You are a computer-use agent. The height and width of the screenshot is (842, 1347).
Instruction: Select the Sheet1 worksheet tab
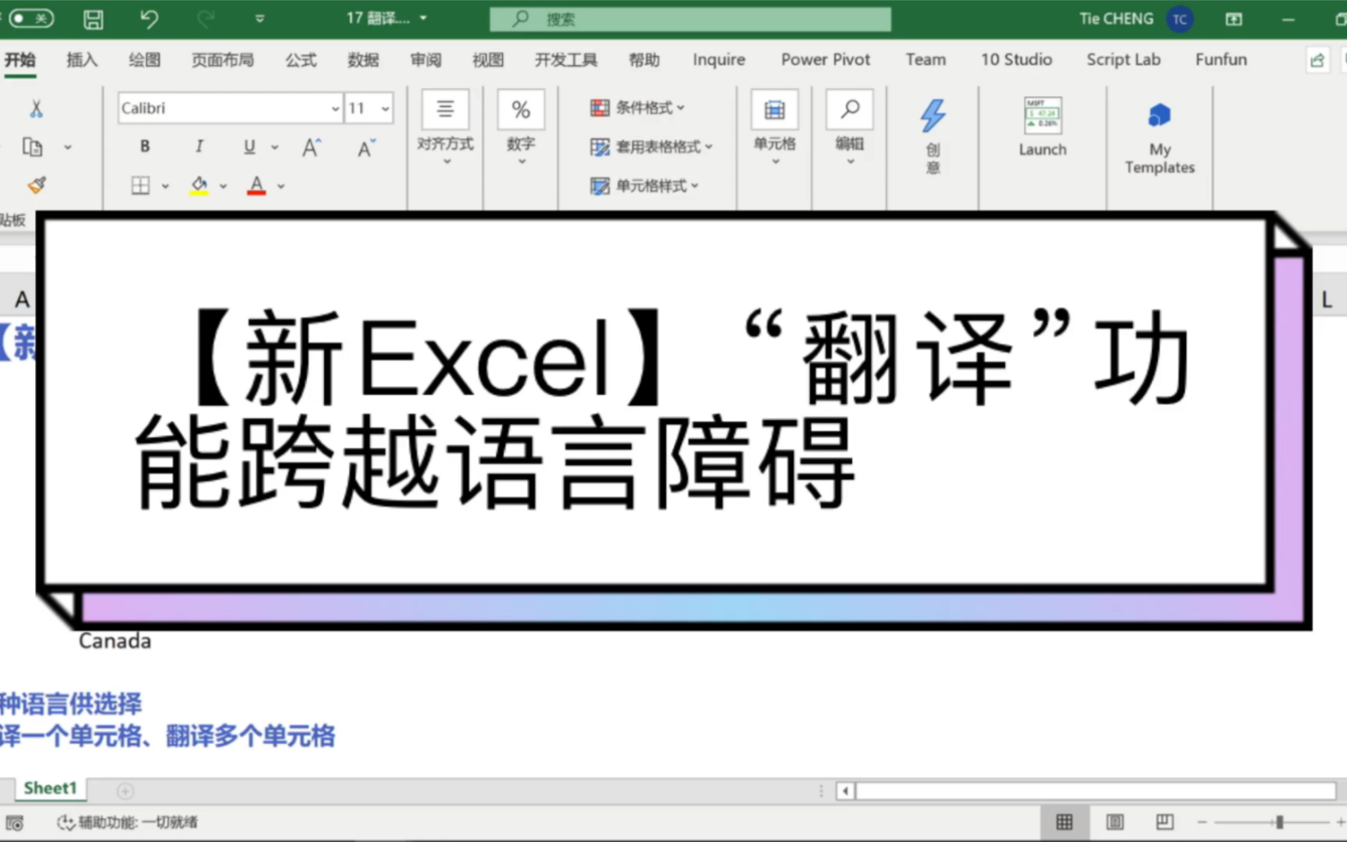50,788
